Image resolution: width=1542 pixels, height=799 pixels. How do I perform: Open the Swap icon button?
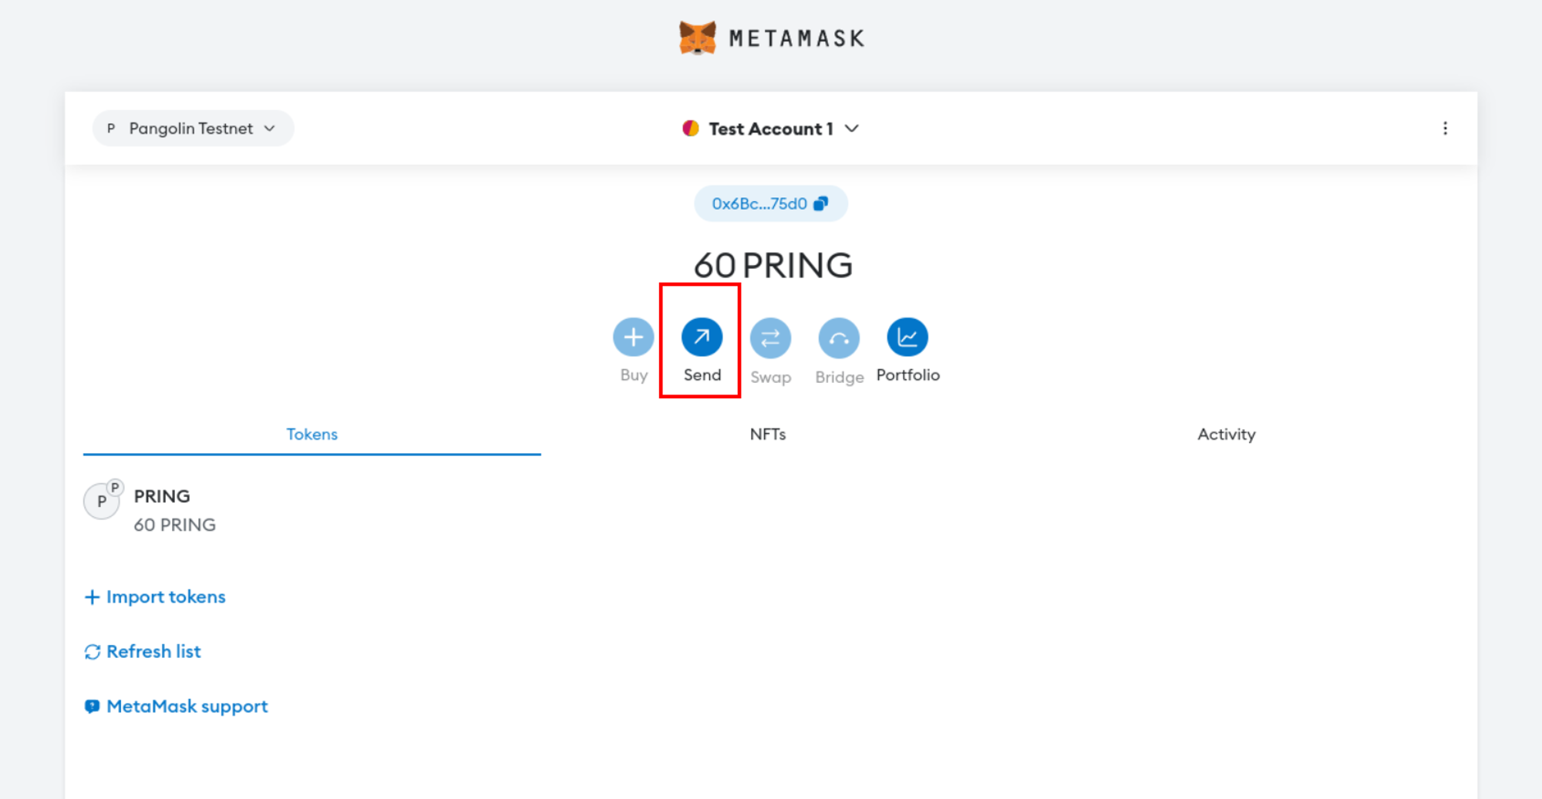(x=770, y=337)
